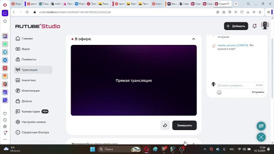
Task: Click the РУС language indicator
Action: point(232,149)
